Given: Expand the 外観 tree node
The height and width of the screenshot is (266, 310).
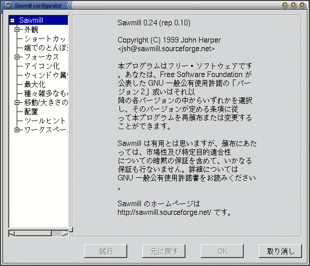Looking at the screenshot, I should [x=17, y=30].
